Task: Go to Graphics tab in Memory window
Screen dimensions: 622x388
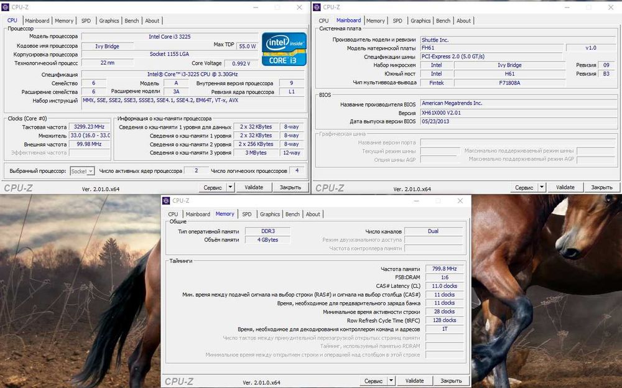Action: 270,215
